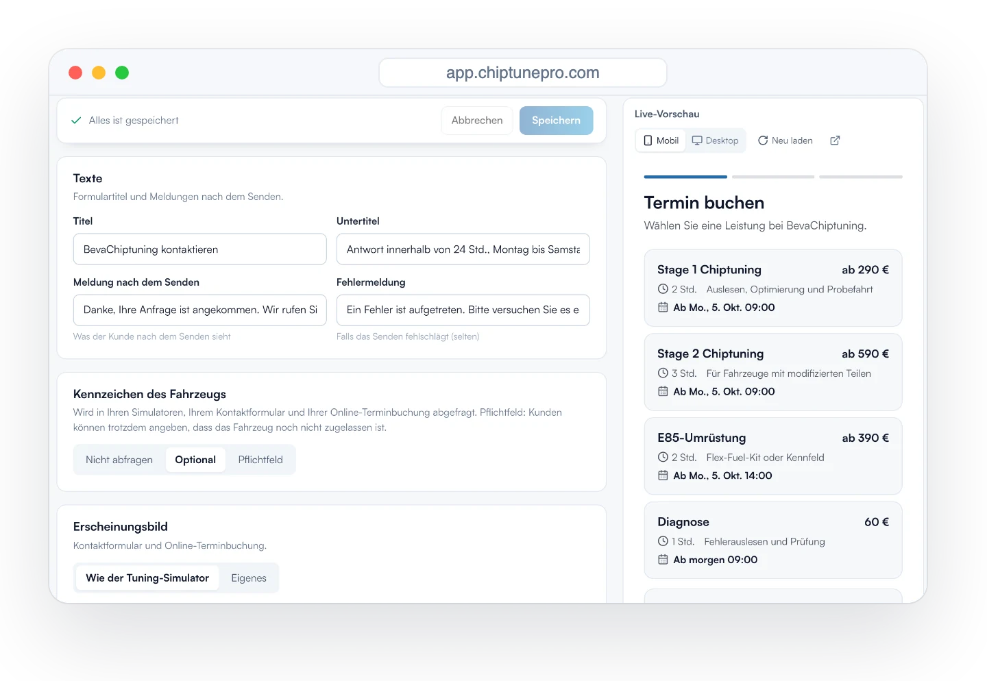Screen dimensions: 987x681
Task: Click the Kennzeichen des Fahrzeugs heading
Action: click(149, 394)
